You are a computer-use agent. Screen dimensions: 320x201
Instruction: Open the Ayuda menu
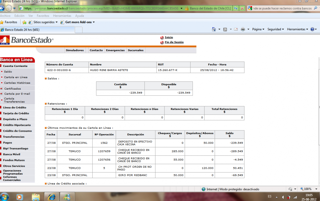tap(79, 16)
